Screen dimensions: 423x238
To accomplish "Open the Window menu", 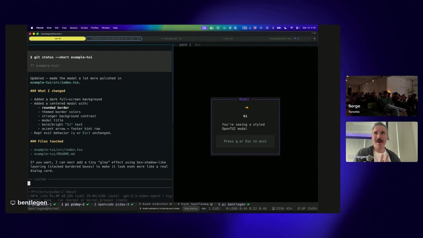I will [106, 28].
